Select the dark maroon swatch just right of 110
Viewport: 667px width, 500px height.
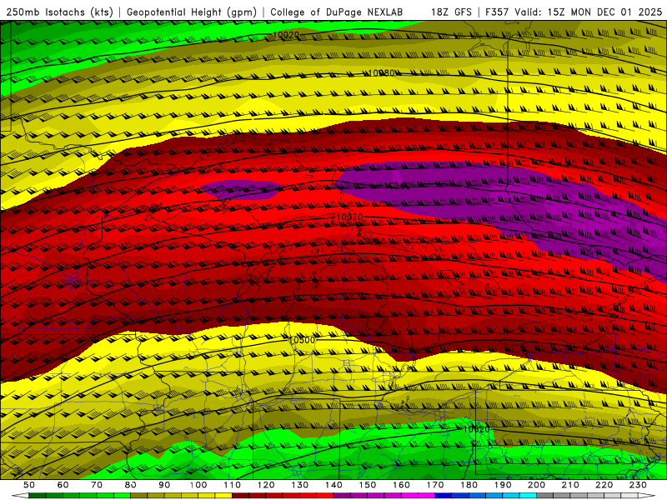(x=240, y=496)
